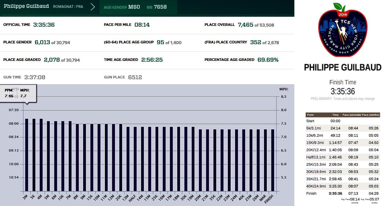The width and height of the screenshot is (389, 206).
Task: Click the 20K/12.4mi split row label
Action: tap(316, 150)
